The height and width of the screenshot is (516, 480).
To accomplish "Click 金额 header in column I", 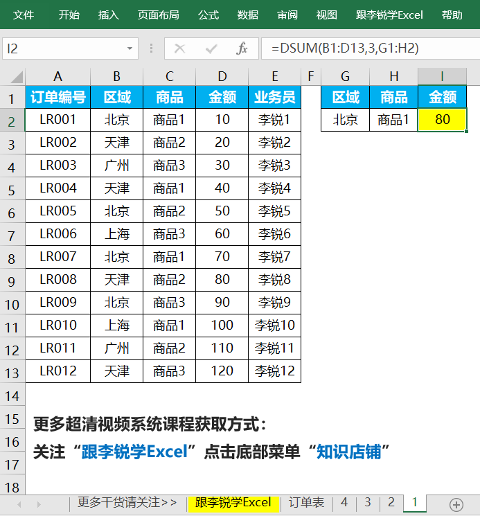I will tap(442, 97).
